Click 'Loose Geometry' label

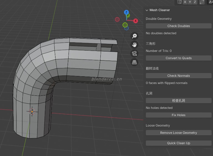(158, 126)
